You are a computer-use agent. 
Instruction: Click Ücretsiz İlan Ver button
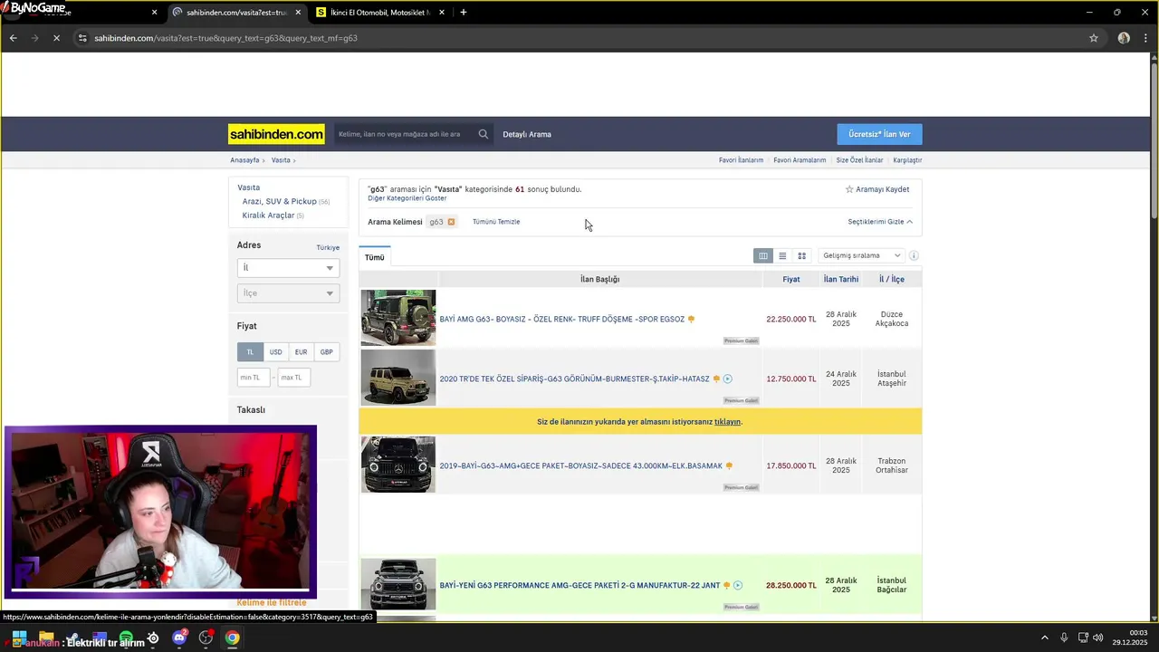pyautogui.click(x=879, y=134)
